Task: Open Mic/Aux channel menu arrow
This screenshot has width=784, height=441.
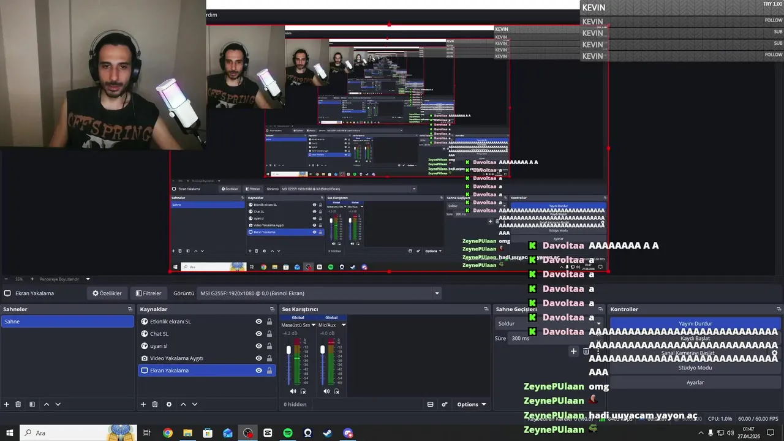Action: pos(343,325)
